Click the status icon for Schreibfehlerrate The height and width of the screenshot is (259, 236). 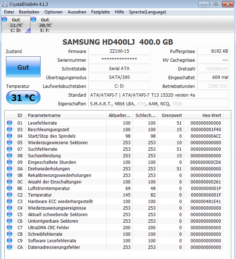coord(9,234)
